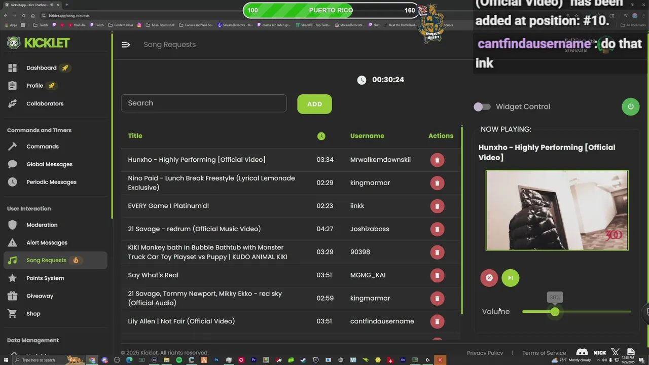Click duration 04:27 cell

pyautogui.click(x=325, y=229)
